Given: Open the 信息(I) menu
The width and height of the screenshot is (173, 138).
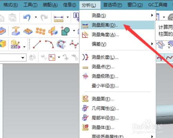Looking at the screenshot, I should pos(70,5).
